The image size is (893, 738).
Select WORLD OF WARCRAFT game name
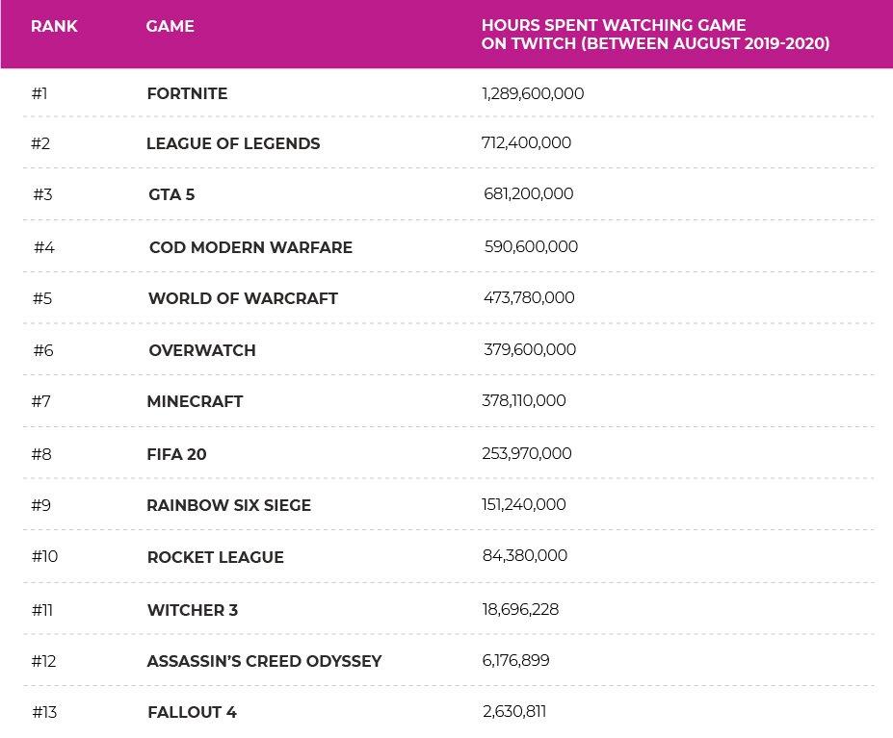click(243, 298)
